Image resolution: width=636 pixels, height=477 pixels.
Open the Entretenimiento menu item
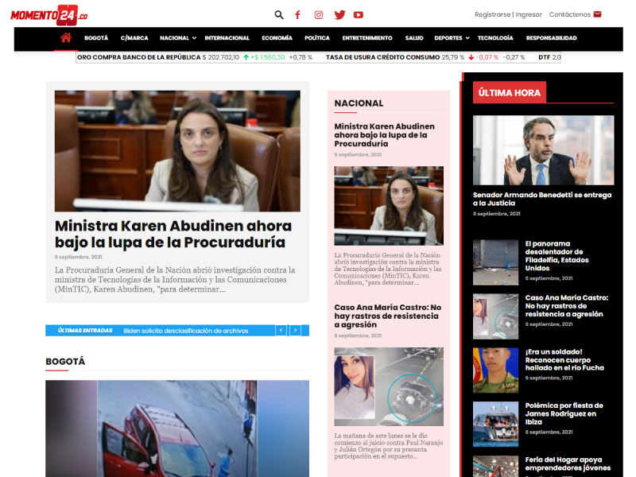[x=367, y=37]
